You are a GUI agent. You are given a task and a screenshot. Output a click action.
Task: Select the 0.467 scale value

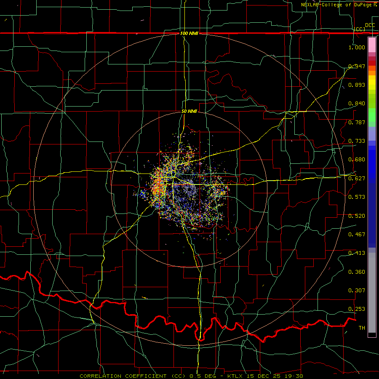click(357, 234)
